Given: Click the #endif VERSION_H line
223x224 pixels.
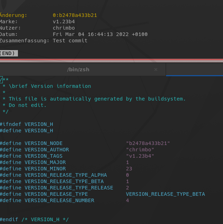Looking at the screenshot, I should pos(34,219).
